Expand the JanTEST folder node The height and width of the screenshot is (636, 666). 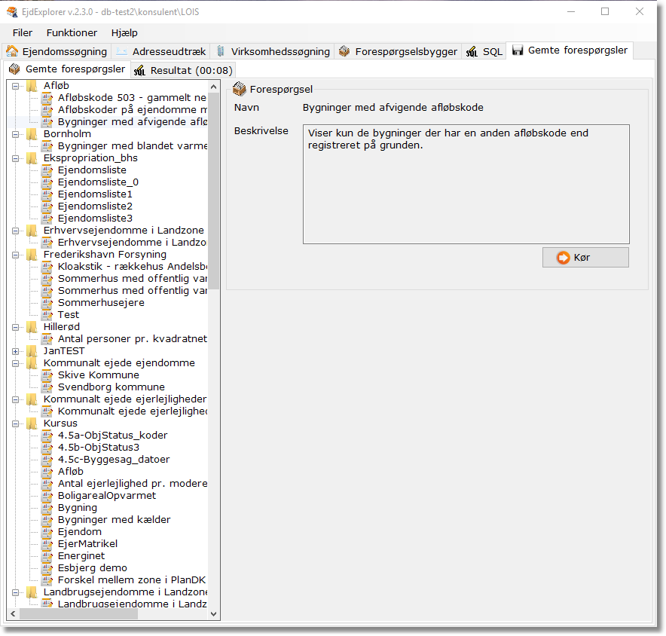point(16,351)
